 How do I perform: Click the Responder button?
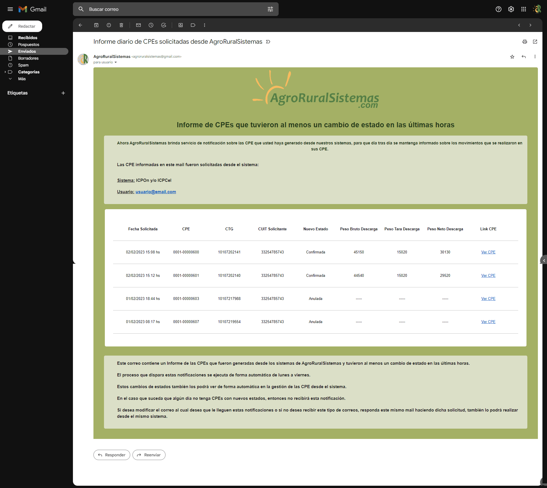click(112, 455)
